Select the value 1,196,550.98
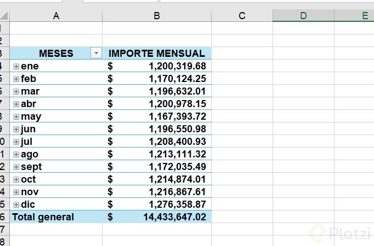Viewport: 374px width, 246px height. point(178,129)
